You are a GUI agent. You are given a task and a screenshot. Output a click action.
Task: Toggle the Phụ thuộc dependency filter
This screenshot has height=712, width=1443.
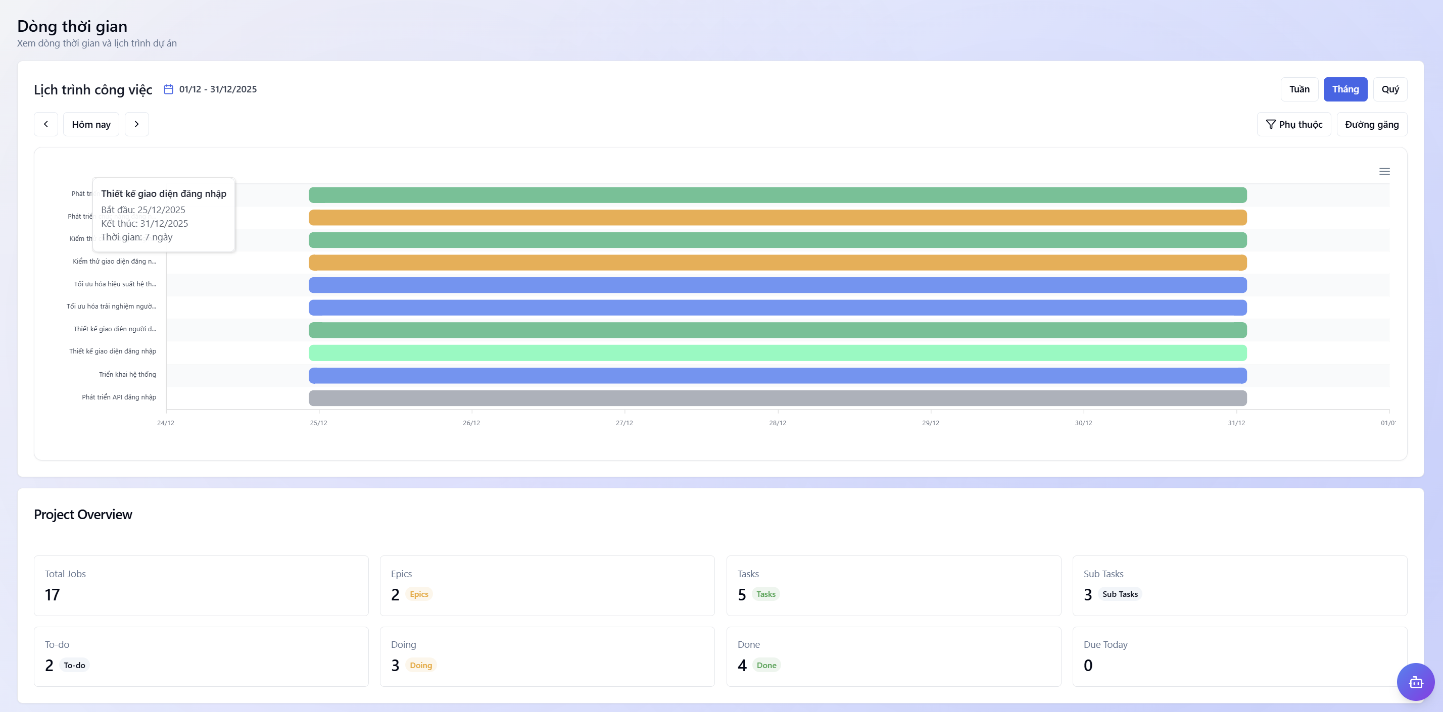click(1294, 124)
